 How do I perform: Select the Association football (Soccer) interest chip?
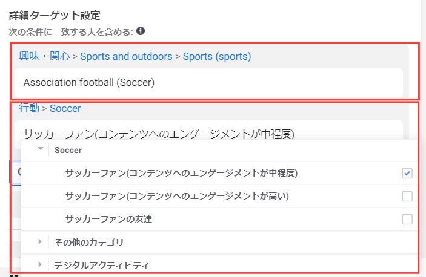pos(208,82)
